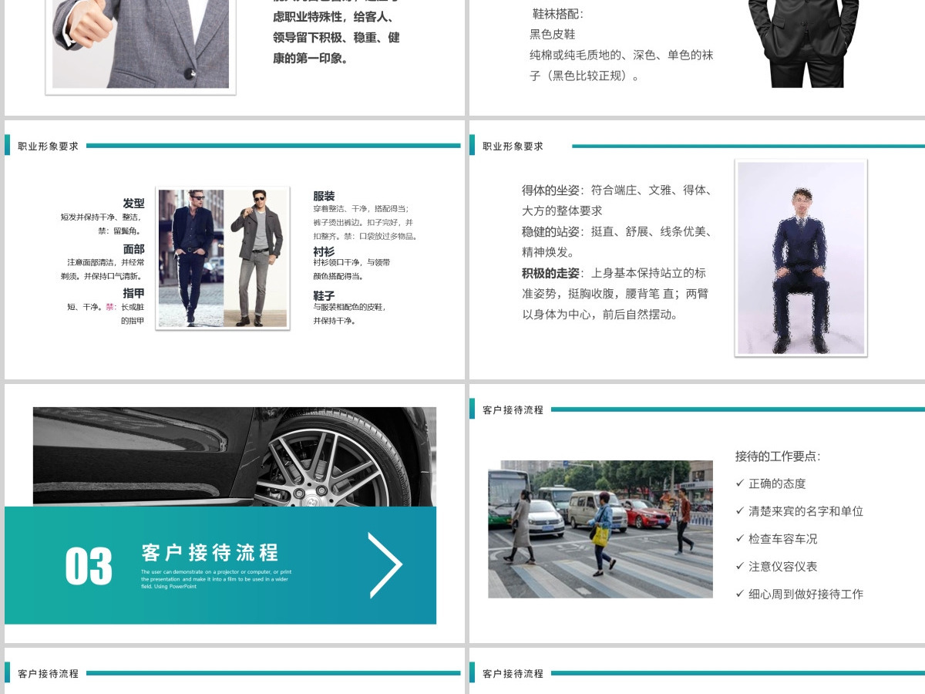Select the two men street fashion photo

pyautogui.click(x=223, y=258)
